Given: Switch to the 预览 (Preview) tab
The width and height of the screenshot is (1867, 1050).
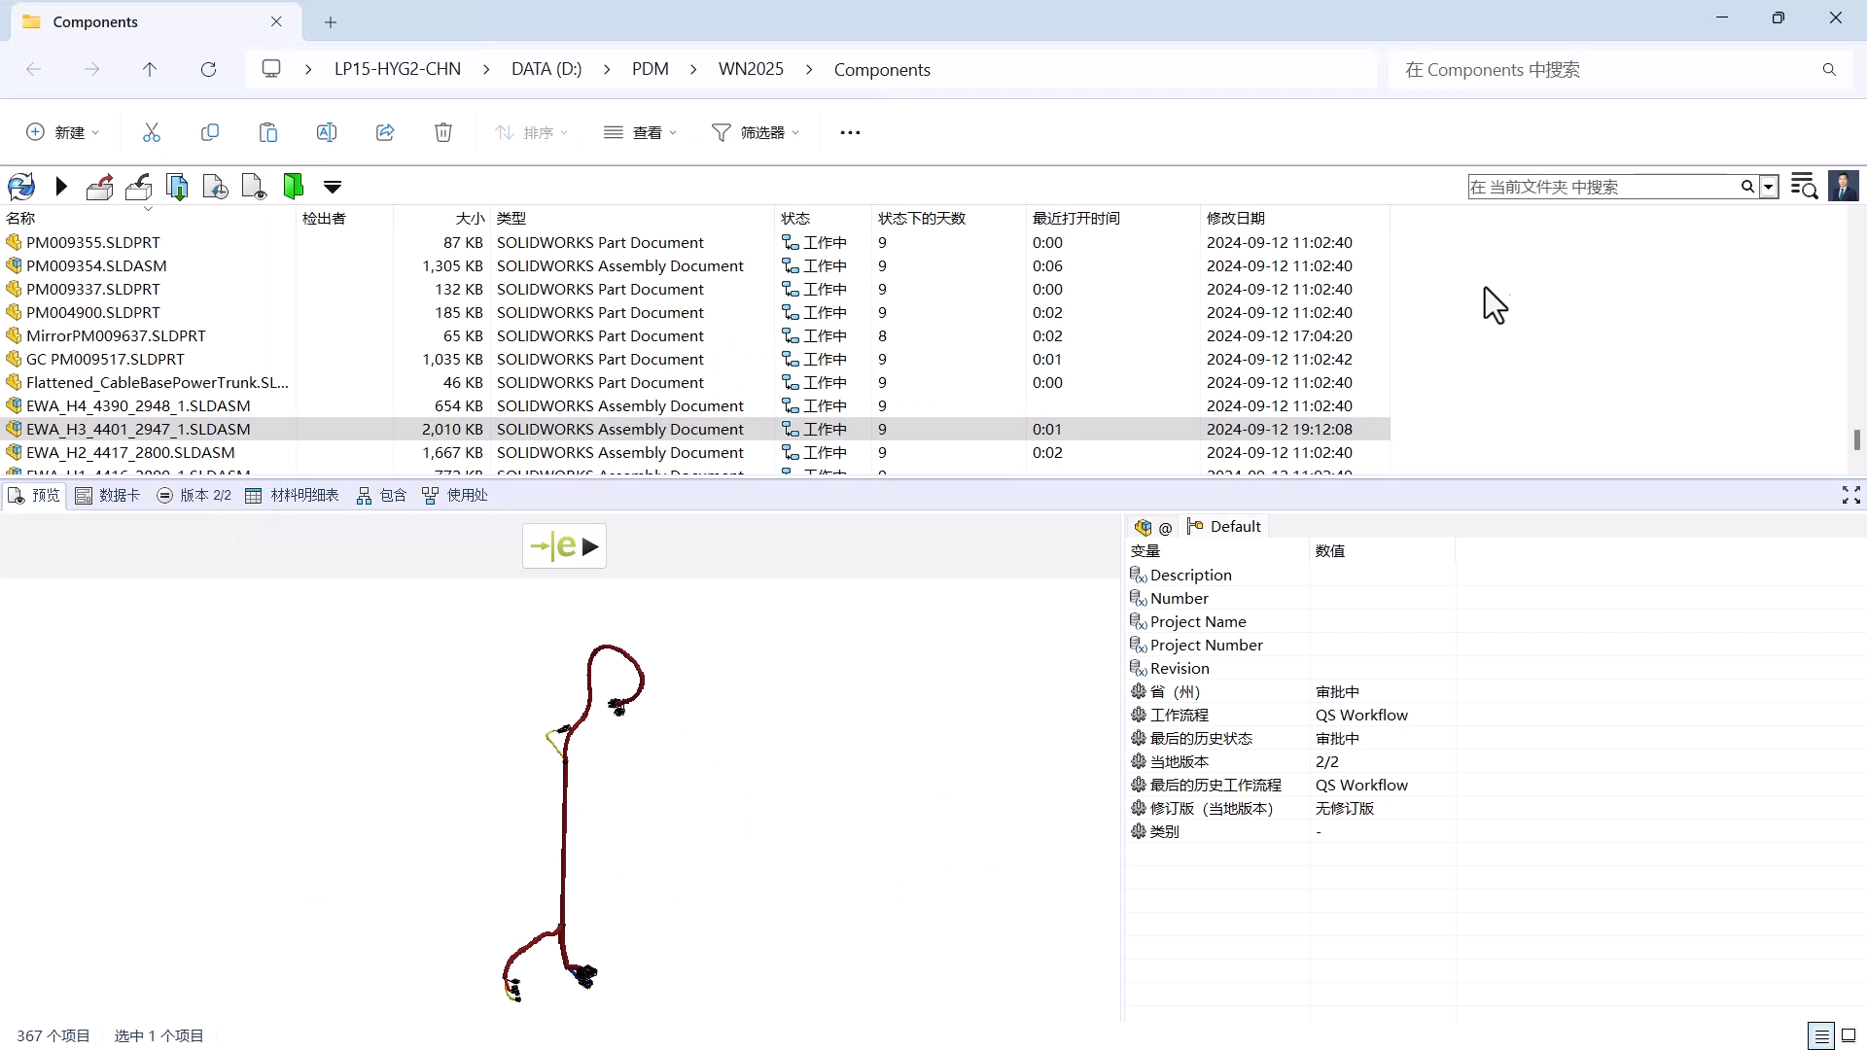Looking at the screenshot, I should [x=35, y=496].
